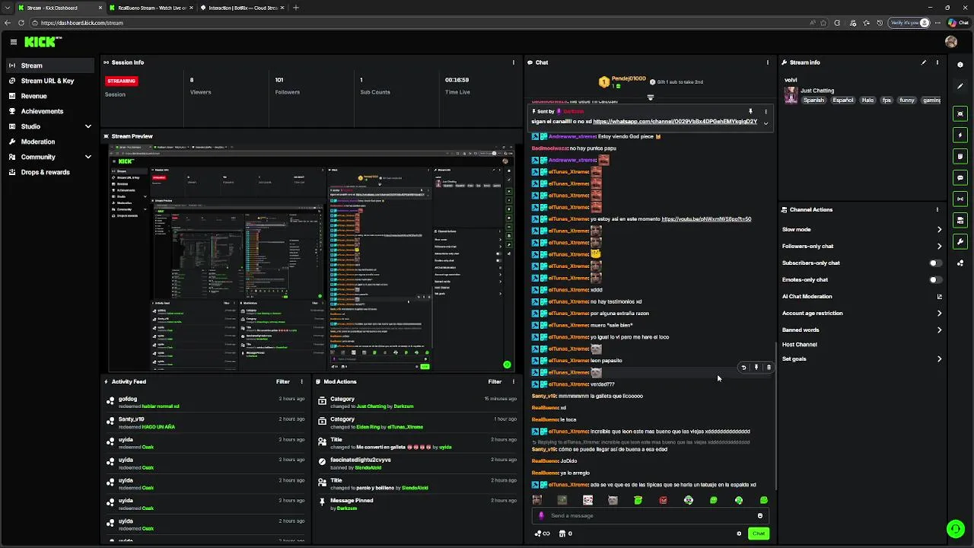The height and width of the screenshot is (548, 974).
Task: Open Channel Actions three-dot menu
Action: coord(937,209)
